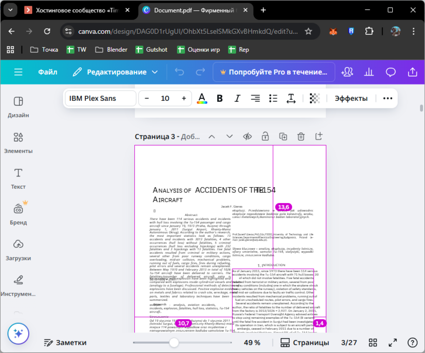Open the Файл menu
The height and width of the screenshot is (353, 425).
48,72
